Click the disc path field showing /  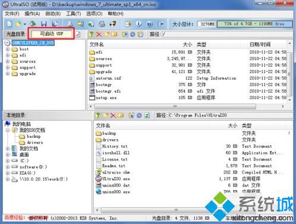(x=227, y=34)
